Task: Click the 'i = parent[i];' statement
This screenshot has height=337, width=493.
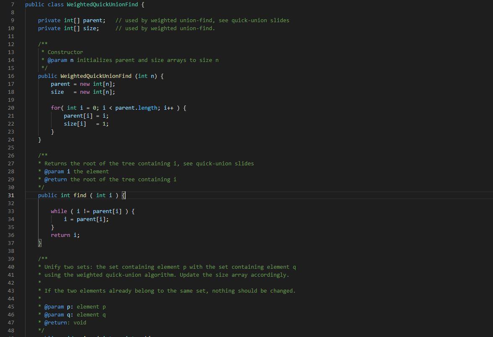Action: tap(86, 219)
